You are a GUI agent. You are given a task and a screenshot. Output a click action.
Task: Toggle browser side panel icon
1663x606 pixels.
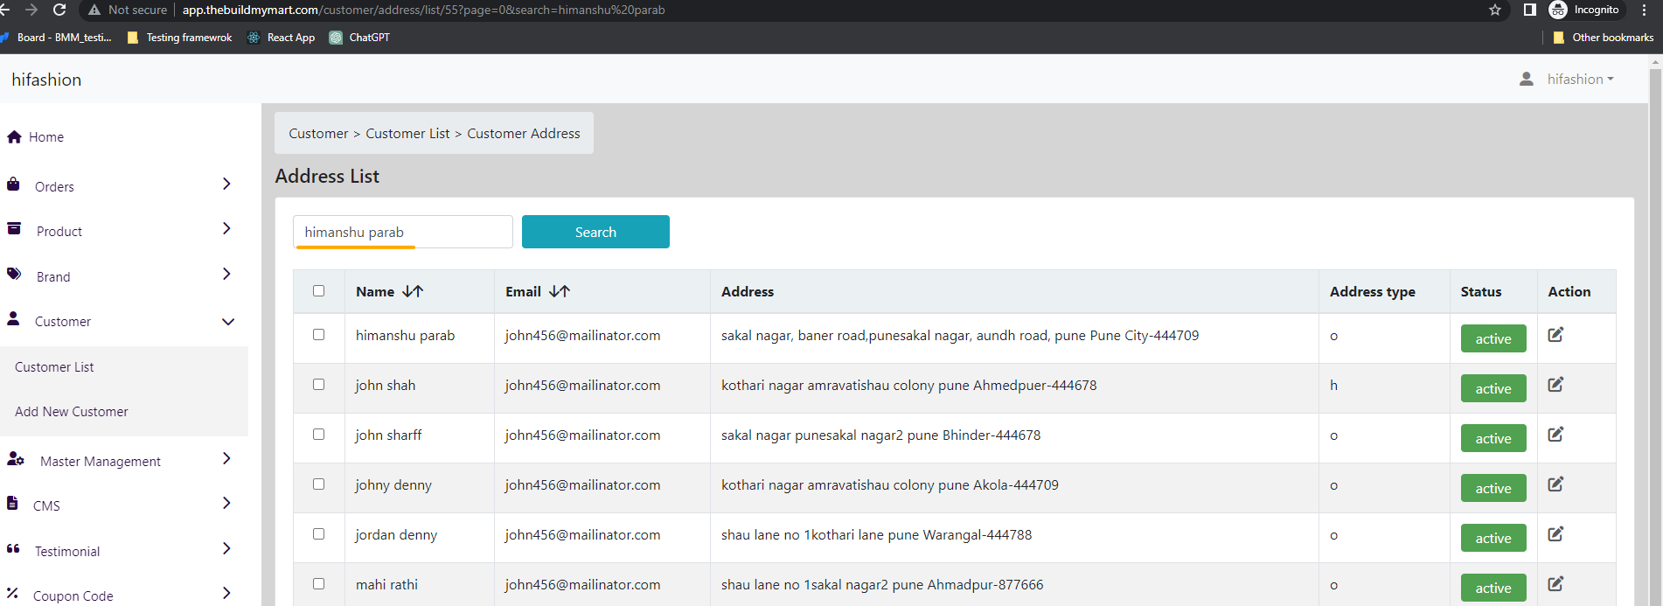pyautogui.click(x=1529, y=10)
